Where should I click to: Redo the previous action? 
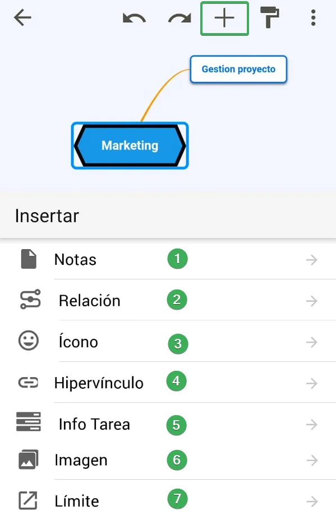(x=179, y=18)
